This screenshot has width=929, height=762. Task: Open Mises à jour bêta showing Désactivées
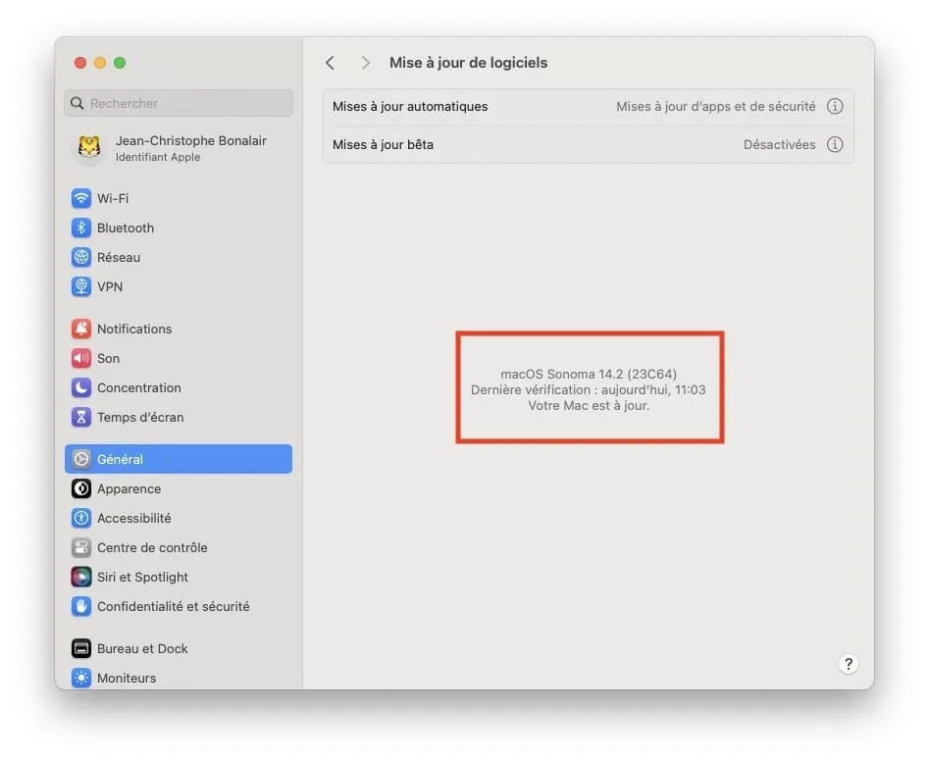click(x=589, y=144)
